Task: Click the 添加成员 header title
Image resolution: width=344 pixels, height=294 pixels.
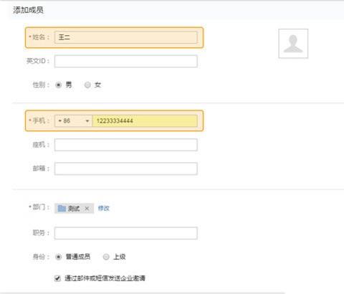Action: click(28, 10)
